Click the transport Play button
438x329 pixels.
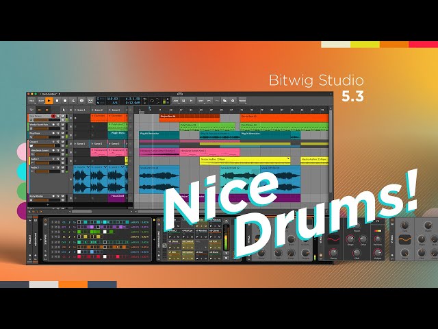49,101
